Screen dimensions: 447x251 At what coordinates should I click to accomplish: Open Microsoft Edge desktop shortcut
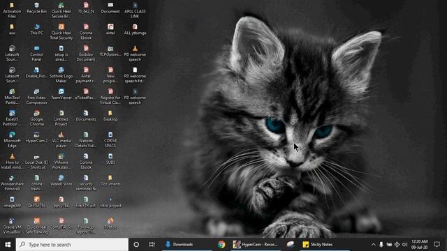pos(12,139)
